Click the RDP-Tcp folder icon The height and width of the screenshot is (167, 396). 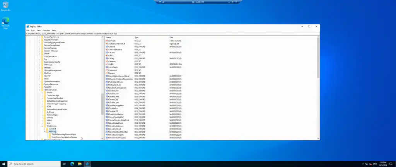pyautogui.click(x=47, y=131)
